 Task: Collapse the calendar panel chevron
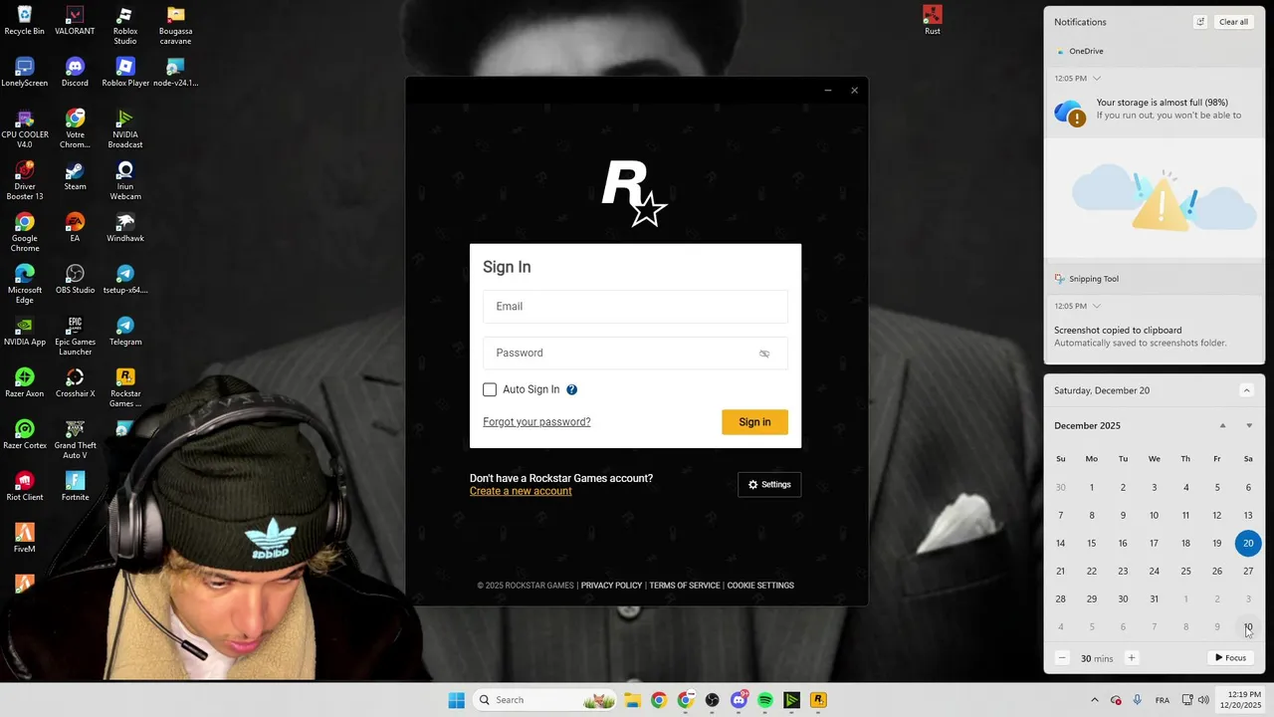(x=1246, y=390)
